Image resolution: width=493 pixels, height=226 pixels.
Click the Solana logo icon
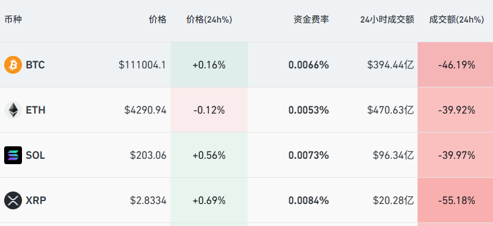click(13, 155)
